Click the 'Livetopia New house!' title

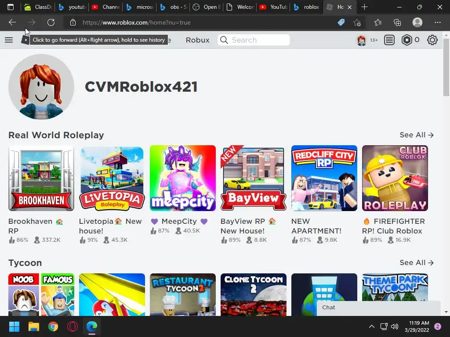point(110,226)
